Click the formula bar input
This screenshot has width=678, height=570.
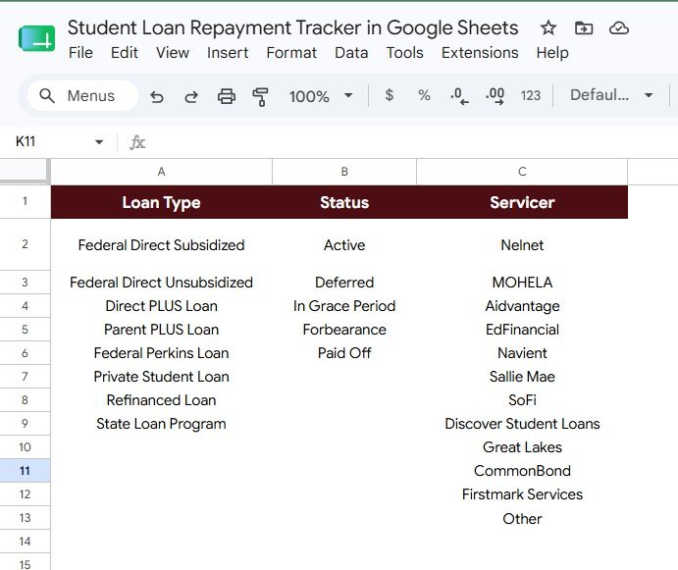pos(411,142)
